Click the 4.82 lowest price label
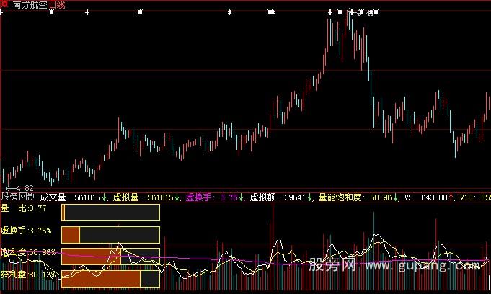The height and width of the screenshot is (294, 491). click(x=25, y=188)
